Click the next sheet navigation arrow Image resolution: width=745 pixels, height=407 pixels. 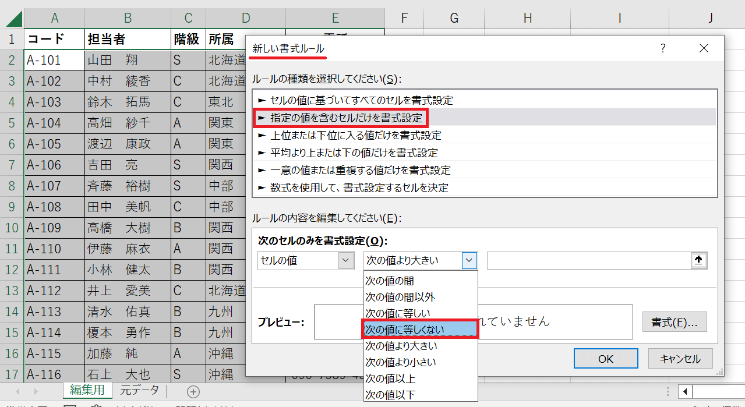(36, 391)
